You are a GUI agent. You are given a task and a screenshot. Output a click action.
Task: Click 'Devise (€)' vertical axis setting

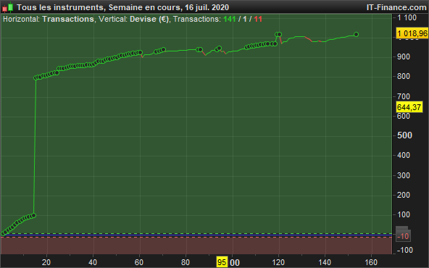tap(149, 19)
